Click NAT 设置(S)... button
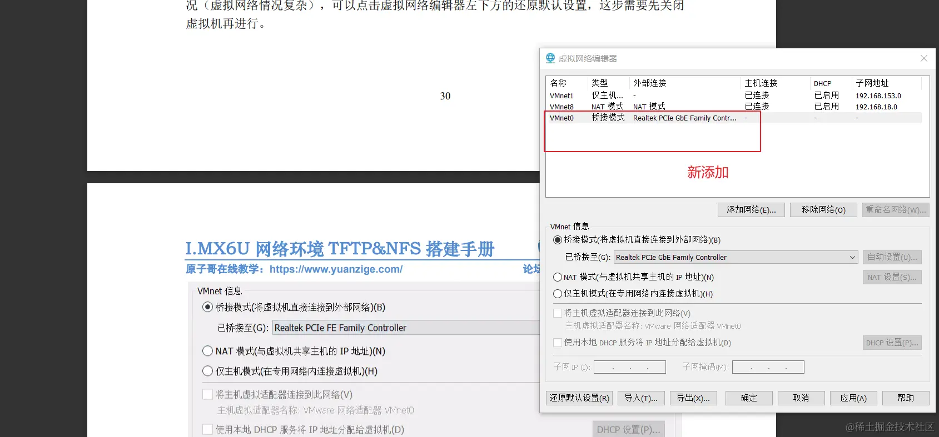The height and width of the screenshot is (437, 939). click(x=892, y=277)
